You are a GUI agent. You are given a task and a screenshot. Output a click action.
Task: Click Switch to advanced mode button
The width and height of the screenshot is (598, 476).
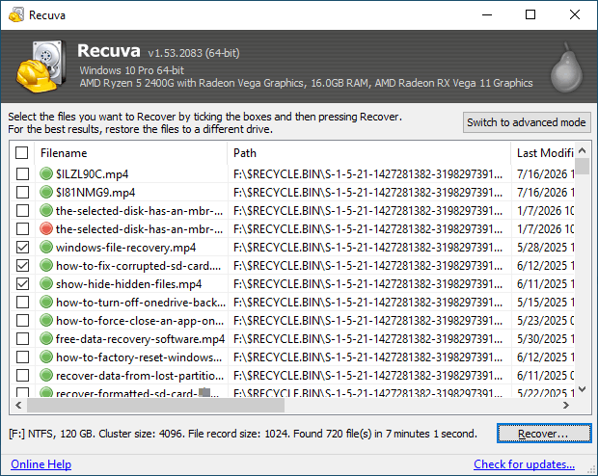[x=527, y=122]
